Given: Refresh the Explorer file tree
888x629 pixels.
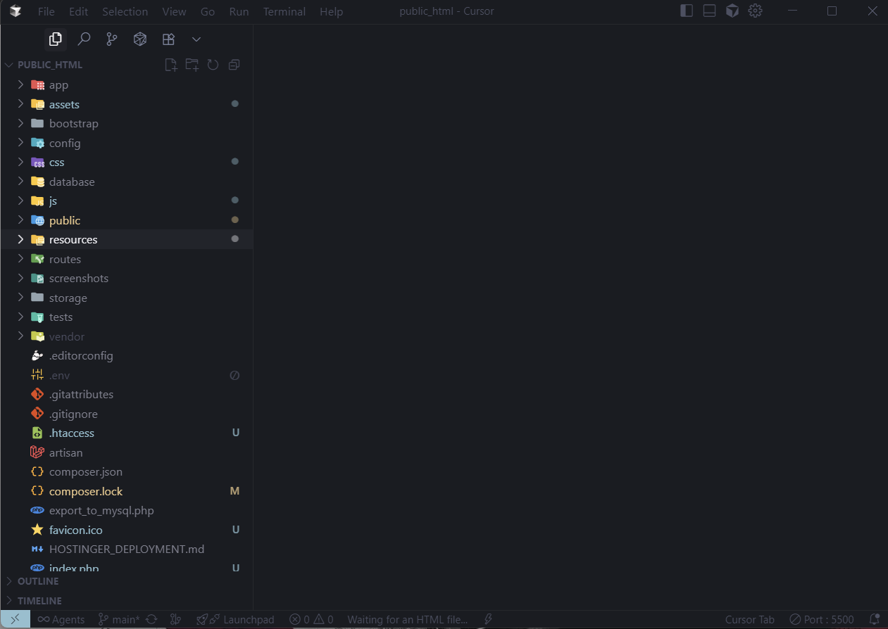Looking at the screenshot, I should coord(213,64).
